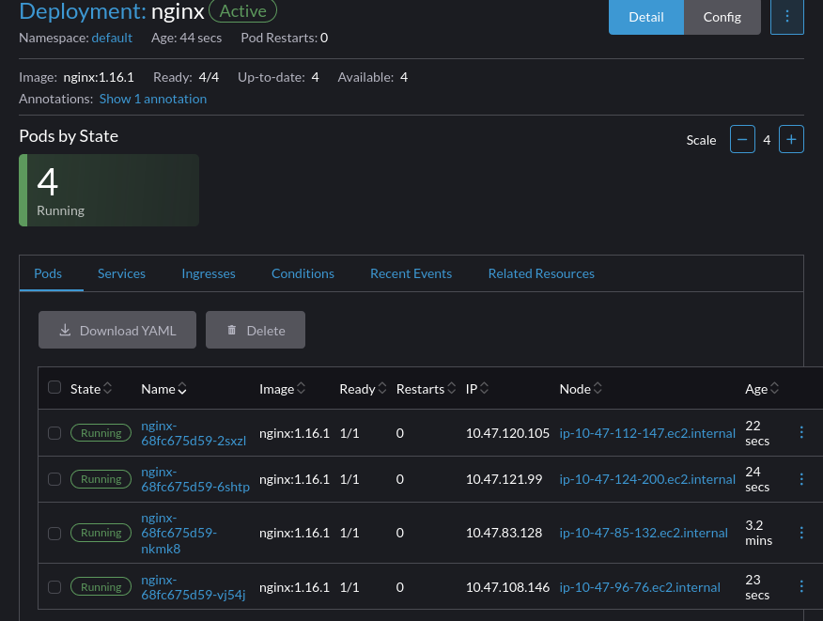The width and height of the screenshot is (823, 621).
Task: Switch to the Recent Events tab
Action: point(411,273)
